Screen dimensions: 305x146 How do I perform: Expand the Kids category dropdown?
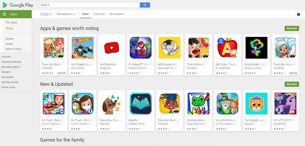[46, 14]
